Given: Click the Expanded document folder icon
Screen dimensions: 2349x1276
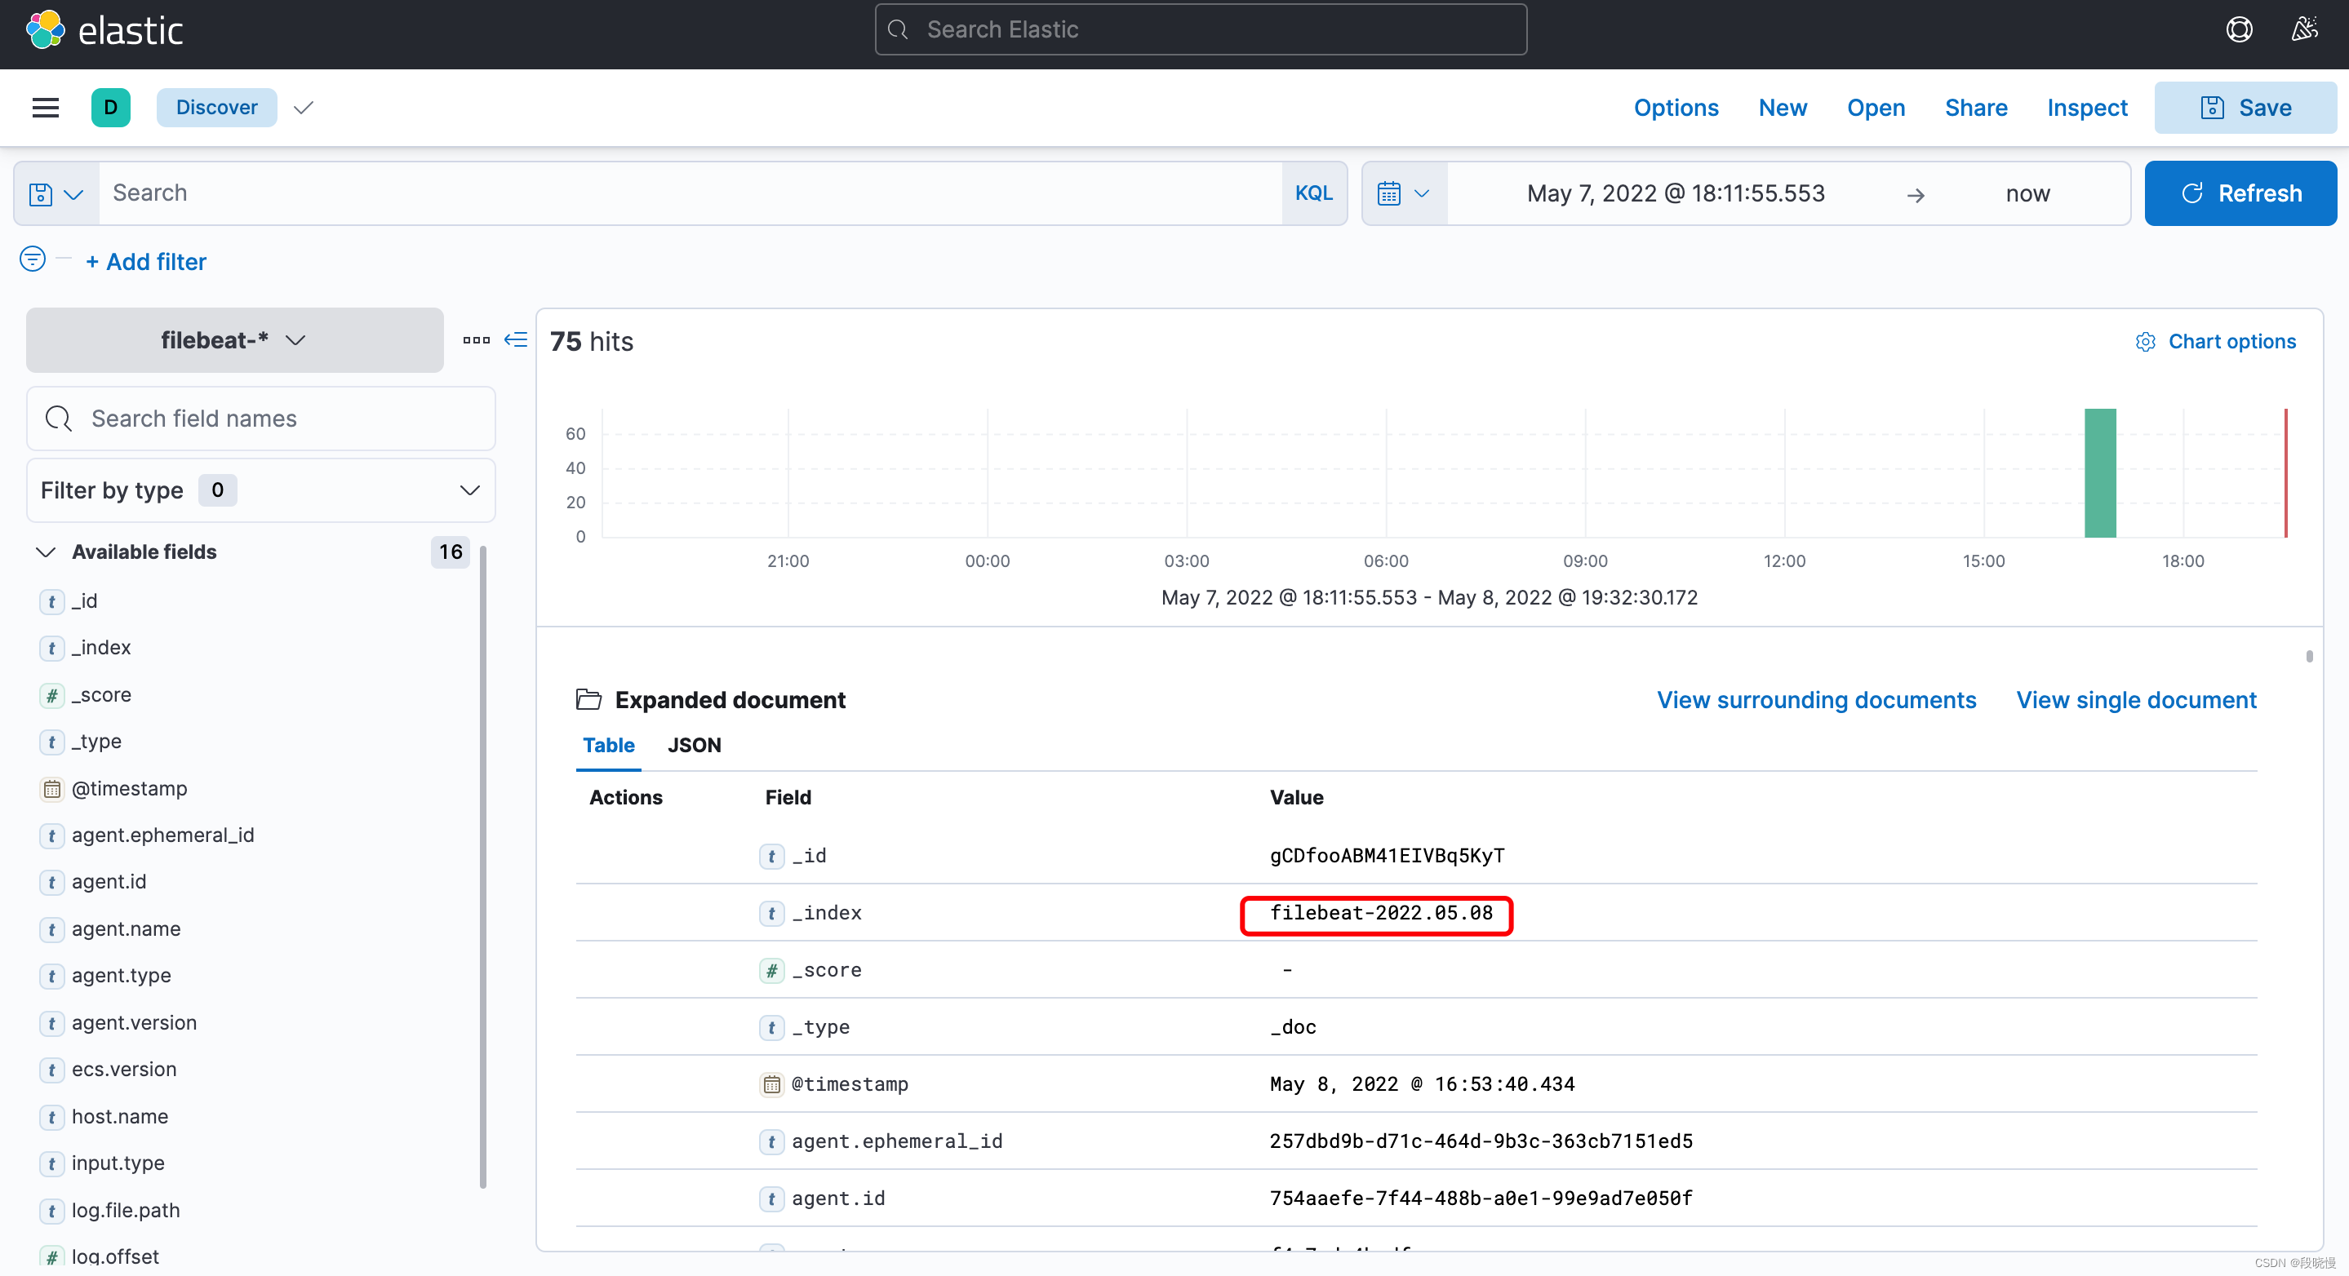Looking at the screenshot, I should pyautogui.click(x=589, y=699).
